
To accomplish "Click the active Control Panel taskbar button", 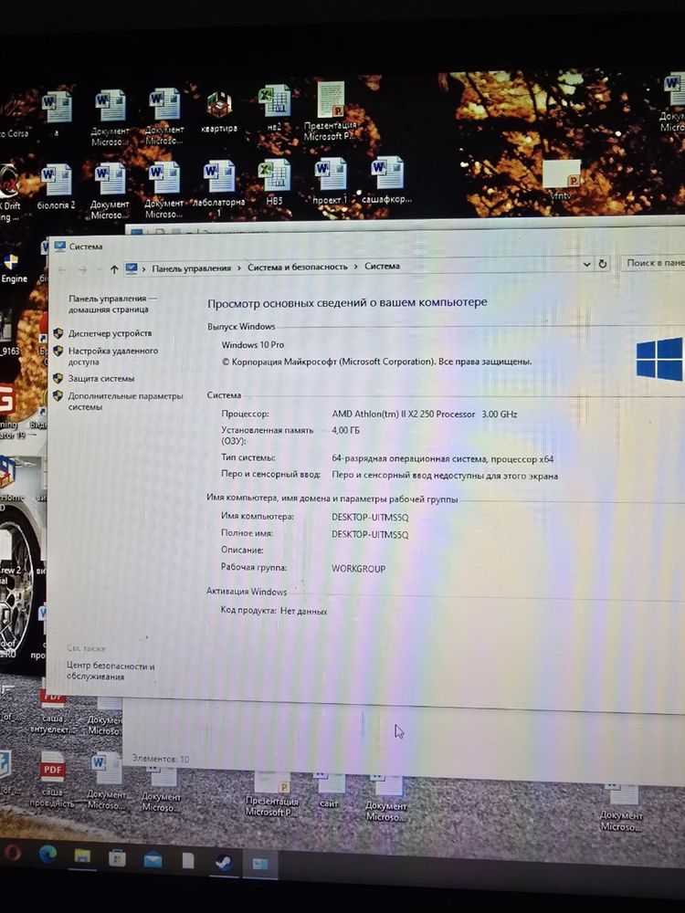I will click(x=259, y=864).
